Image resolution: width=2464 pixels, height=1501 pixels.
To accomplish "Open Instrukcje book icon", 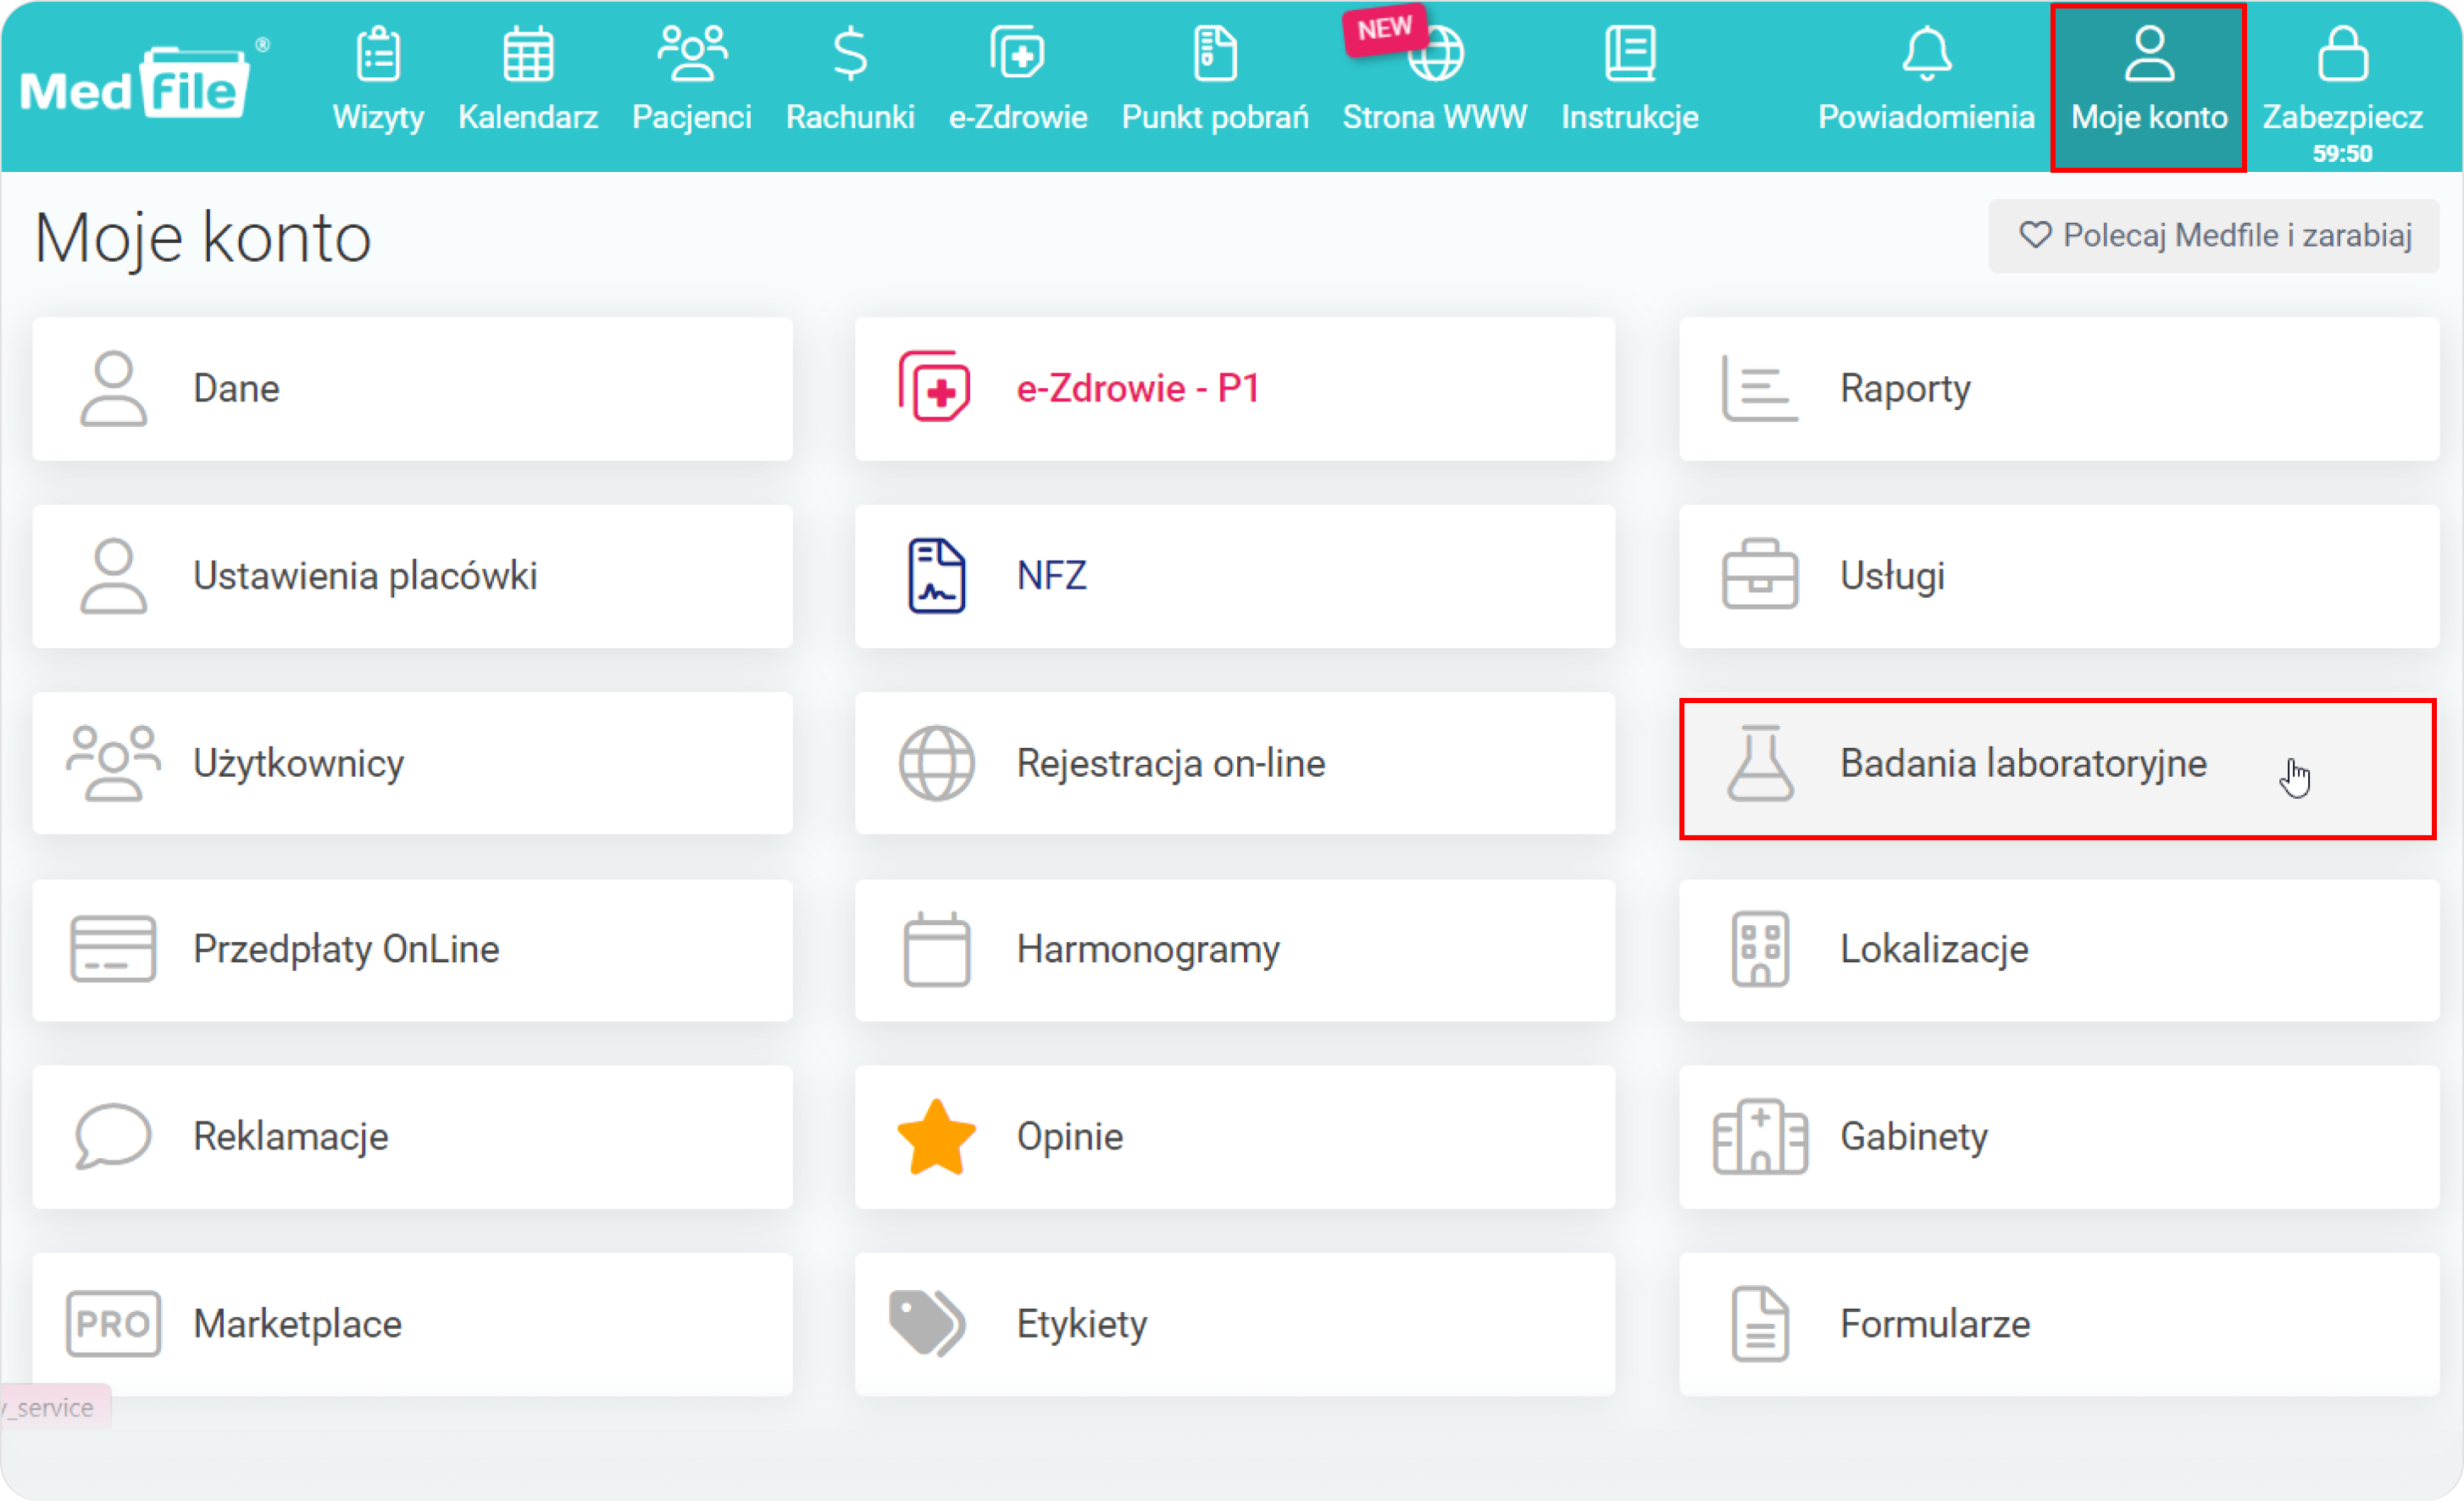I will click(x=1630, y=53).
